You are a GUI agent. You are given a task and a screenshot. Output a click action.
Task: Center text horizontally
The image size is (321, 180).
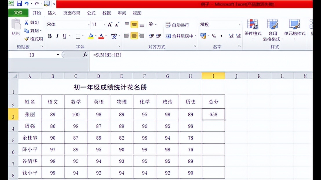click(x=134, y=36)
